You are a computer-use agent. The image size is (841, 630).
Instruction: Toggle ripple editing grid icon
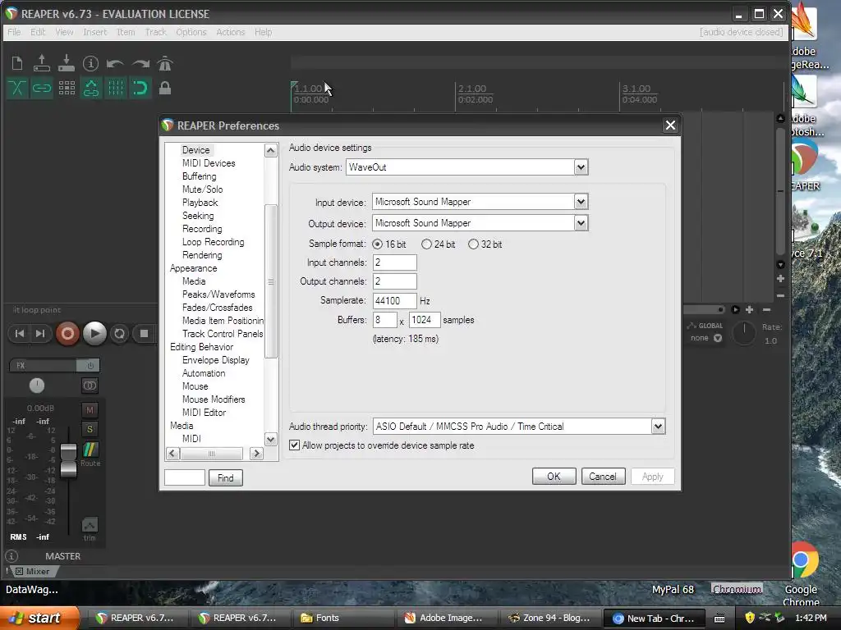coord(67,88)
